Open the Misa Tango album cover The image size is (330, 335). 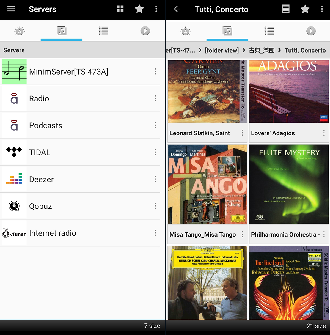(x=208, y=184)
